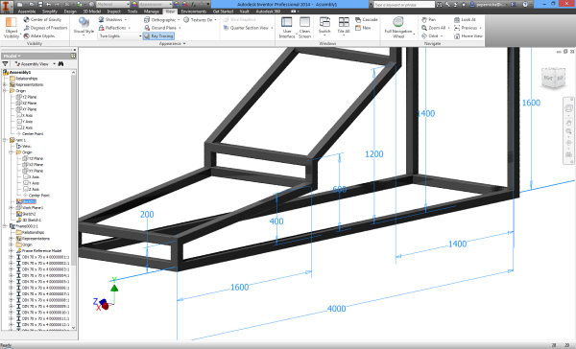576x349 pixels.
Task: Enable Clean Screen mode
Action: pyautogui.click(x=304, y=28)
